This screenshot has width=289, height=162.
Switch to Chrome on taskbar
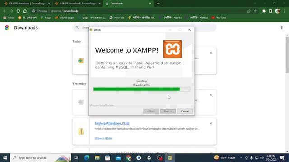tap(128, 158)
